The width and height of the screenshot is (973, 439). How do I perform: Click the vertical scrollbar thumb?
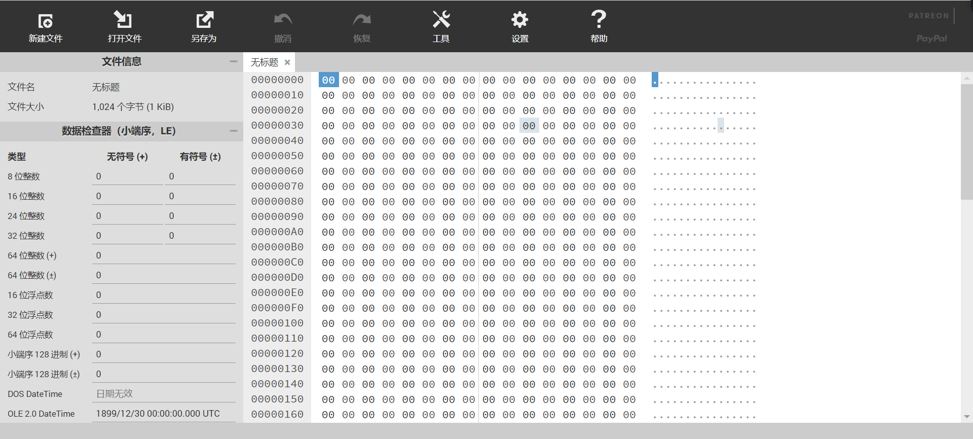(966, 142)
